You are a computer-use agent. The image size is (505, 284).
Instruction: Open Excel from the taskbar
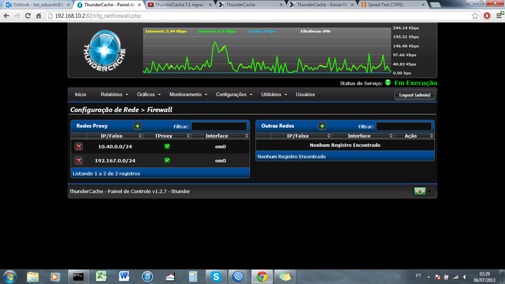pyautogui.click(x=101, y=276)
